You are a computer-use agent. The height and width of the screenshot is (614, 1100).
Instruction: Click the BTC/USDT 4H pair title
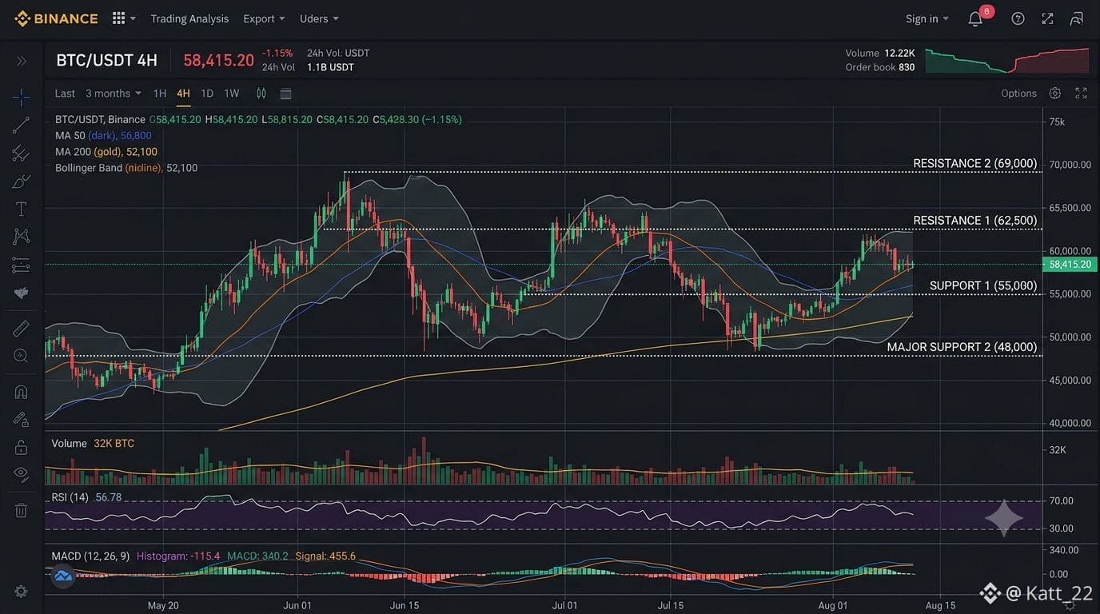(106, 61)
